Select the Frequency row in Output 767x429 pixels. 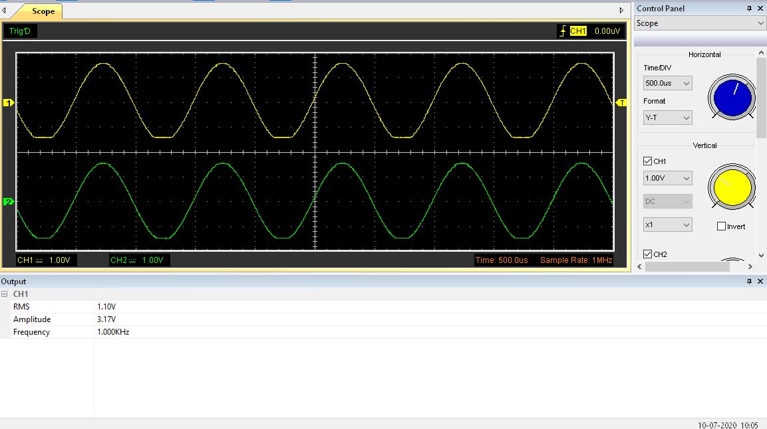[31, 332]
